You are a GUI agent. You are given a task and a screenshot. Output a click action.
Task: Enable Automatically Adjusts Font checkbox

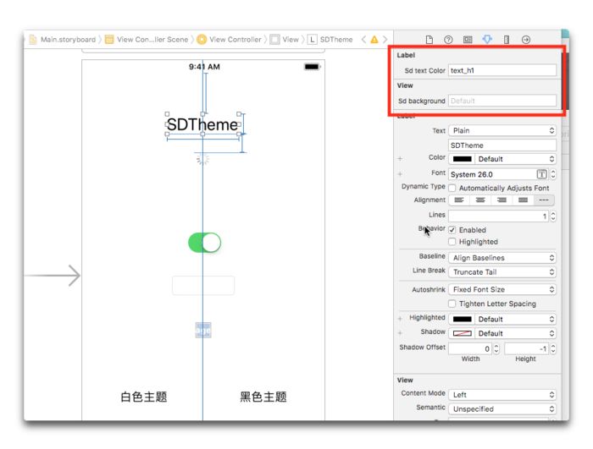452,188
